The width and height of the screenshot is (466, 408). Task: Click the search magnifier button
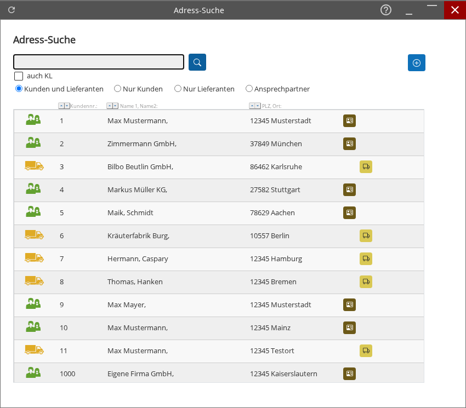(197, 62)
